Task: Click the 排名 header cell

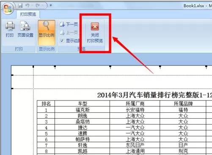Action: click(x=46, y=103)
